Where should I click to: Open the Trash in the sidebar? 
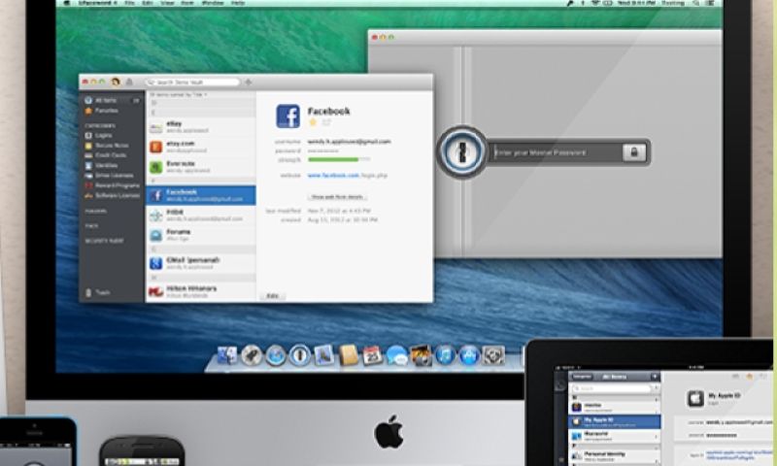(98, 292)
